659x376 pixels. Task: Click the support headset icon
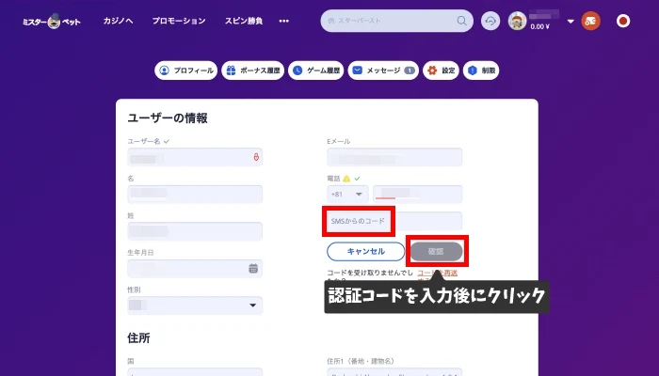490,21
